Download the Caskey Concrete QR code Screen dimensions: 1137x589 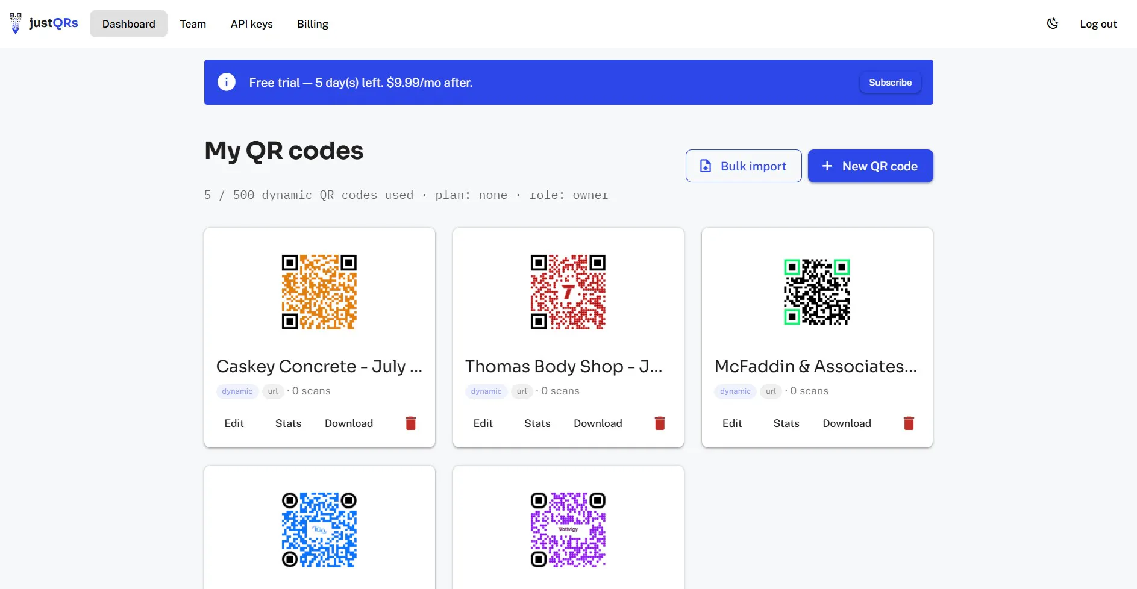[349, 423]
